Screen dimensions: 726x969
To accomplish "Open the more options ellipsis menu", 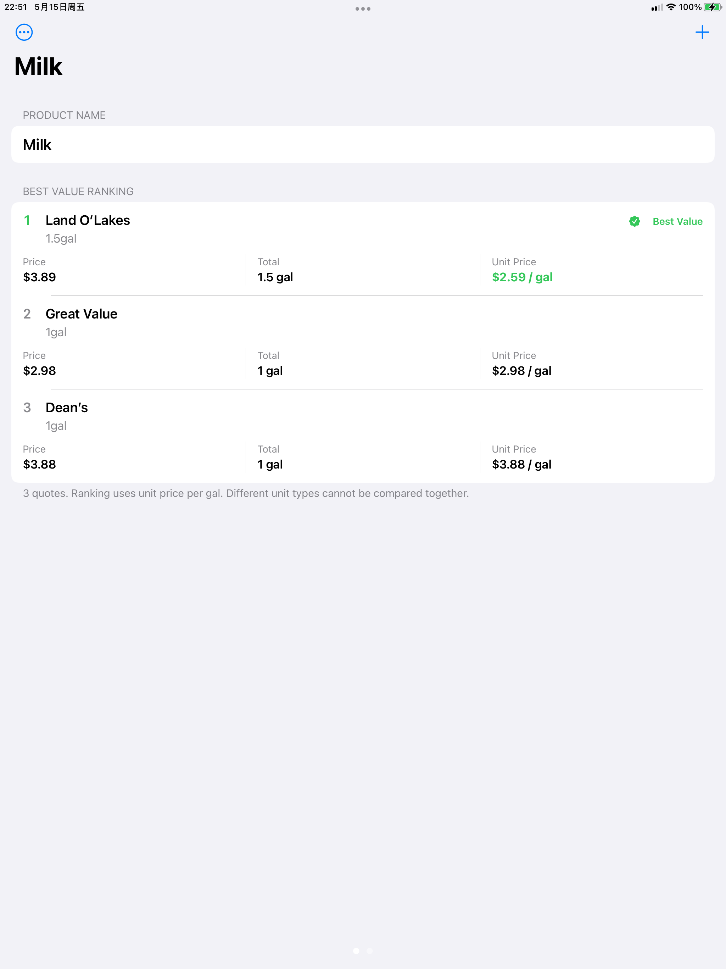I will 24,32.
